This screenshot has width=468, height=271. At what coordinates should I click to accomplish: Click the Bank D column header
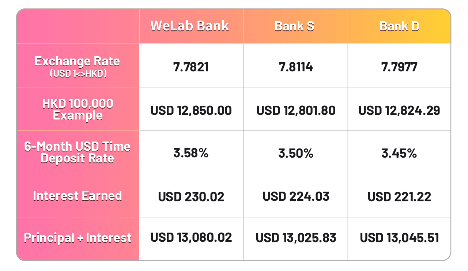(399, 26)
